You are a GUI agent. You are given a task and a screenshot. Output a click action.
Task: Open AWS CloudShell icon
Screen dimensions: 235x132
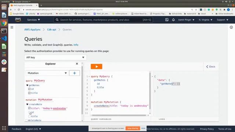pyautogui.click(x=167, y=20)
